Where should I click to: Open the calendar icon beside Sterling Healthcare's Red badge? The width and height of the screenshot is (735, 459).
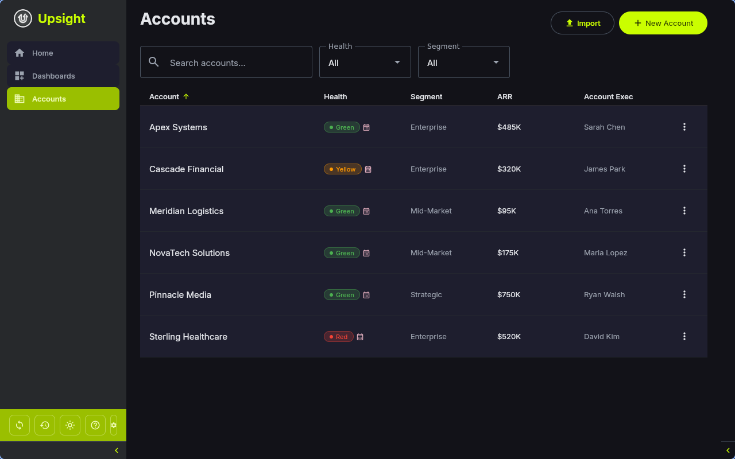(360, 337)
